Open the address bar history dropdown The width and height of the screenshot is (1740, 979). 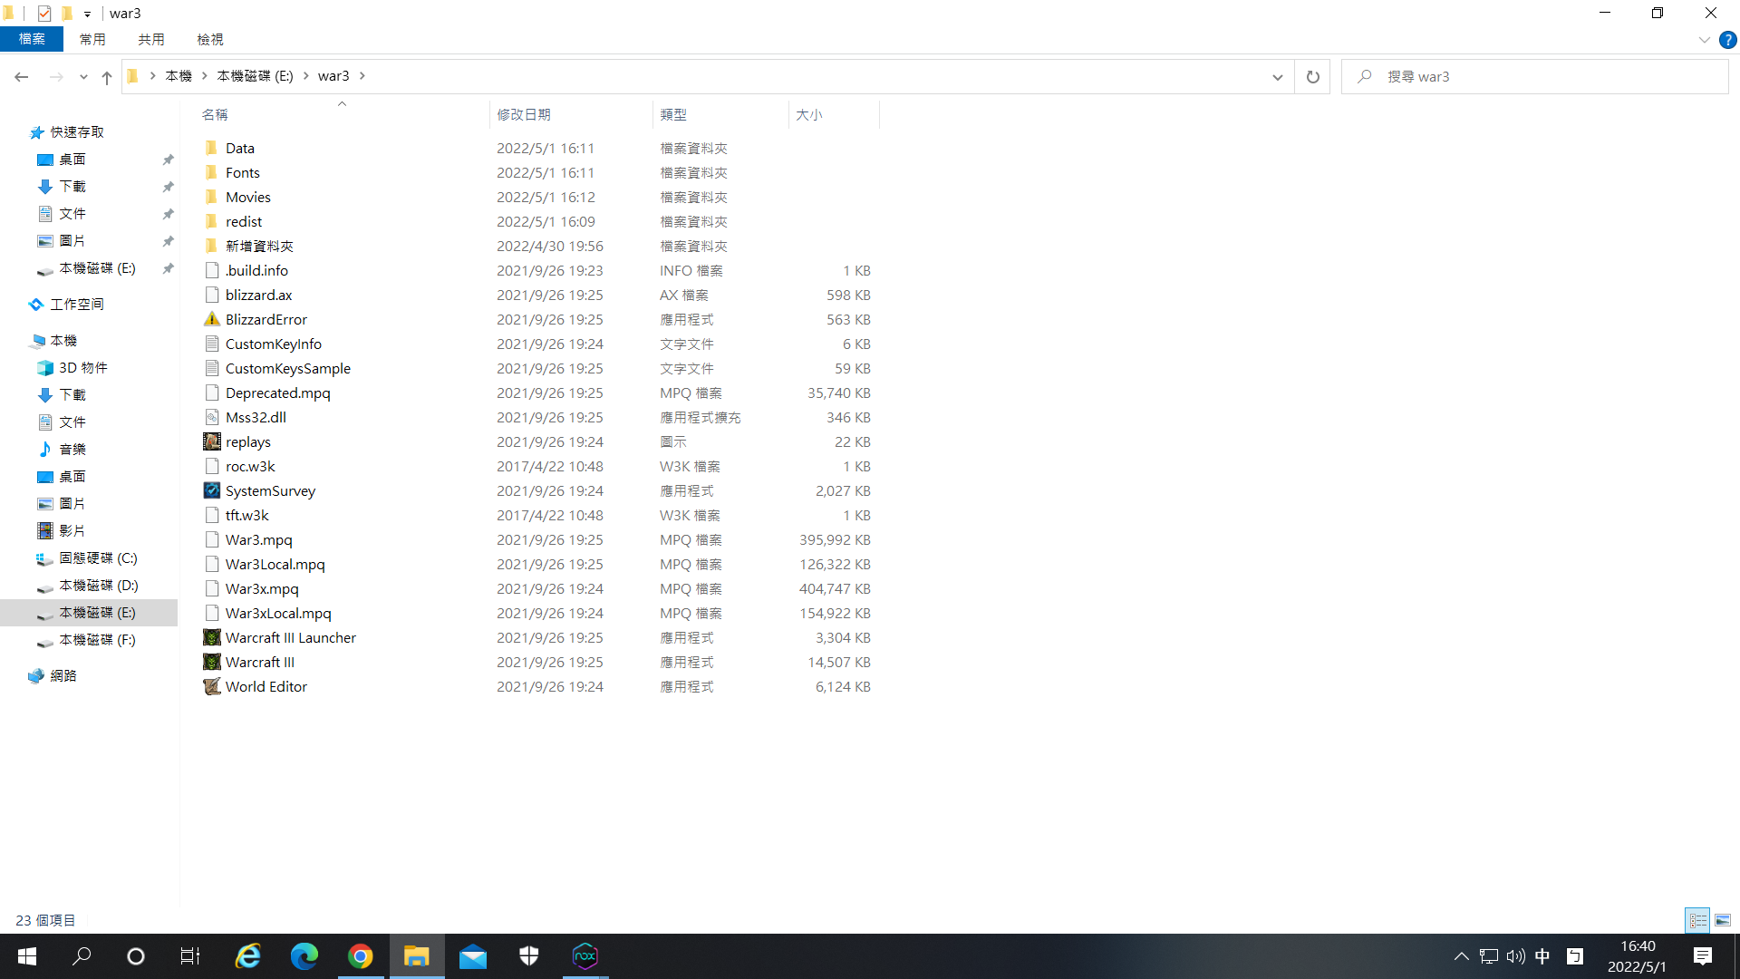point(1277,76)
